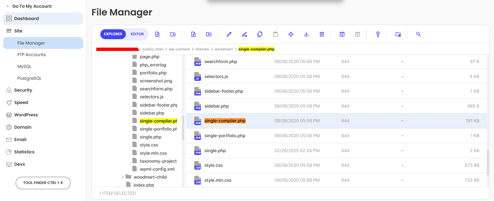The height and width of the screenshot is (201, 494).
Task: Open FTP Accounts page
Action: [x=31, y=55]
